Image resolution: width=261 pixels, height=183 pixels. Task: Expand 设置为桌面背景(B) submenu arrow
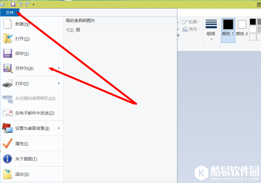click(x=59, y=128)
